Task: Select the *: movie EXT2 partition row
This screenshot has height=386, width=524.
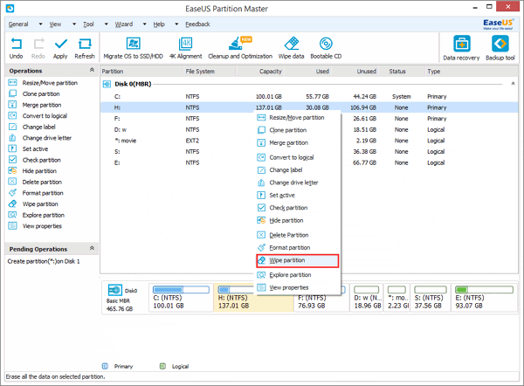Action: (x=309, y=141)
